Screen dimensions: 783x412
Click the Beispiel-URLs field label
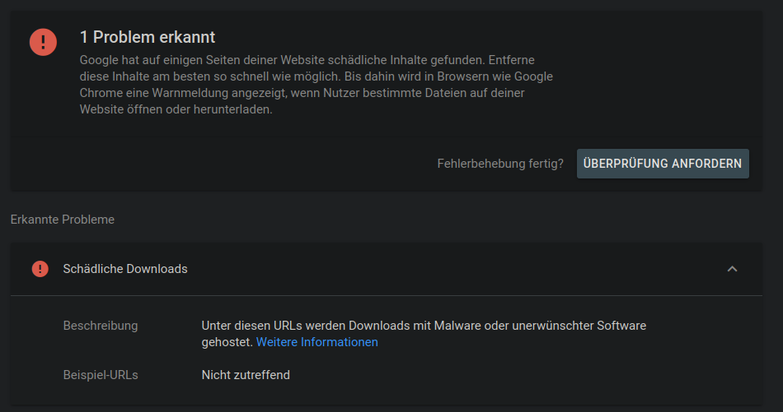coord(101,375)
